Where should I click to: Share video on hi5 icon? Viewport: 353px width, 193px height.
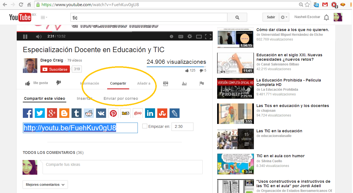[126, 113]
